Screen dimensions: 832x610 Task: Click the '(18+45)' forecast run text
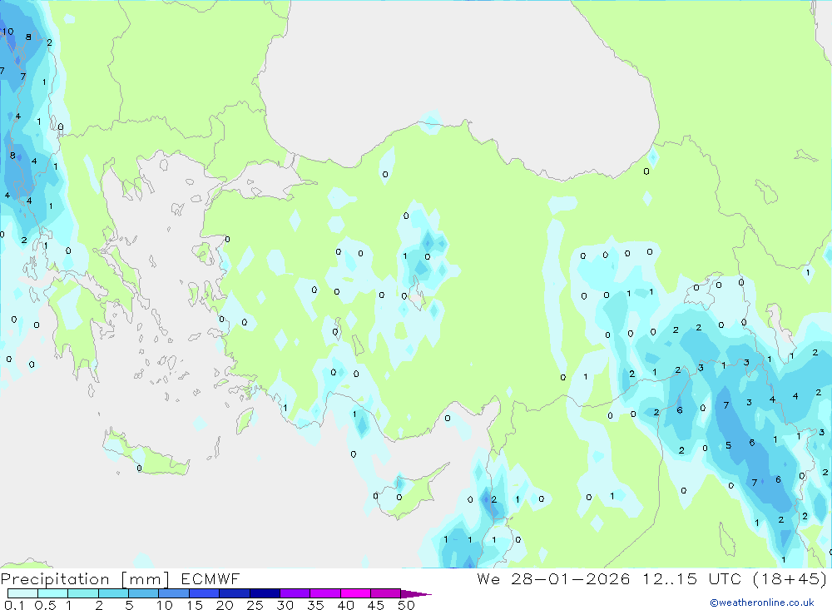click(x=790, y=578)
